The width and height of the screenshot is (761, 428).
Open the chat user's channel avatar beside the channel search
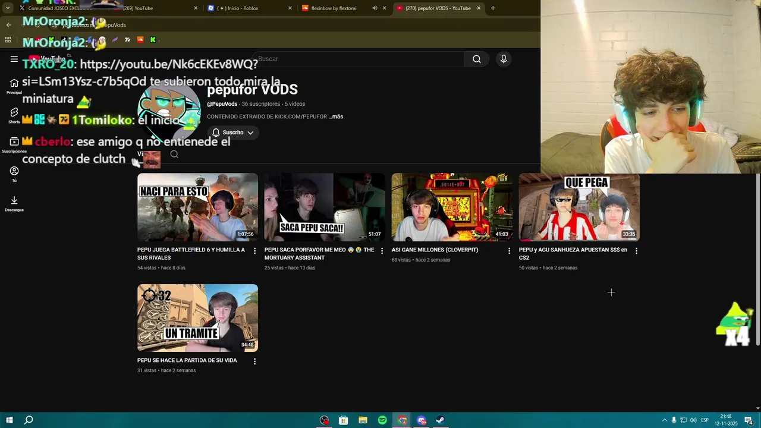[x=152, y=159]
